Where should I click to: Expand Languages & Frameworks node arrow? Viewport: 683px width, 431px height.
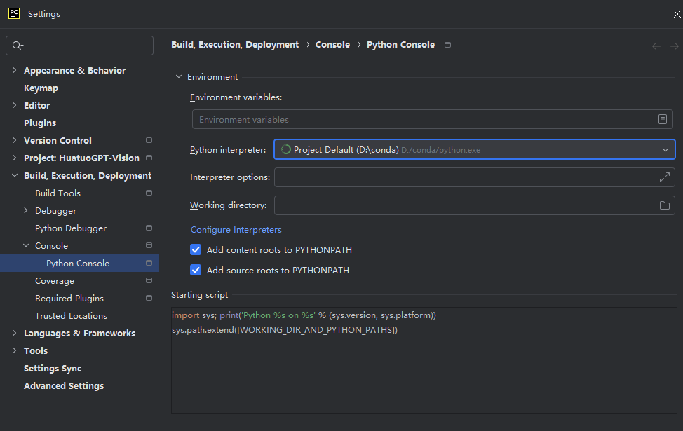[x=14, y=333]
